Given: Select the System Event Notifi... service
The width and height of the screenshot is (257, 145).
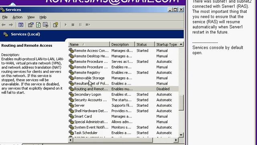Looking at the screenshot, I should coord(91,127).
